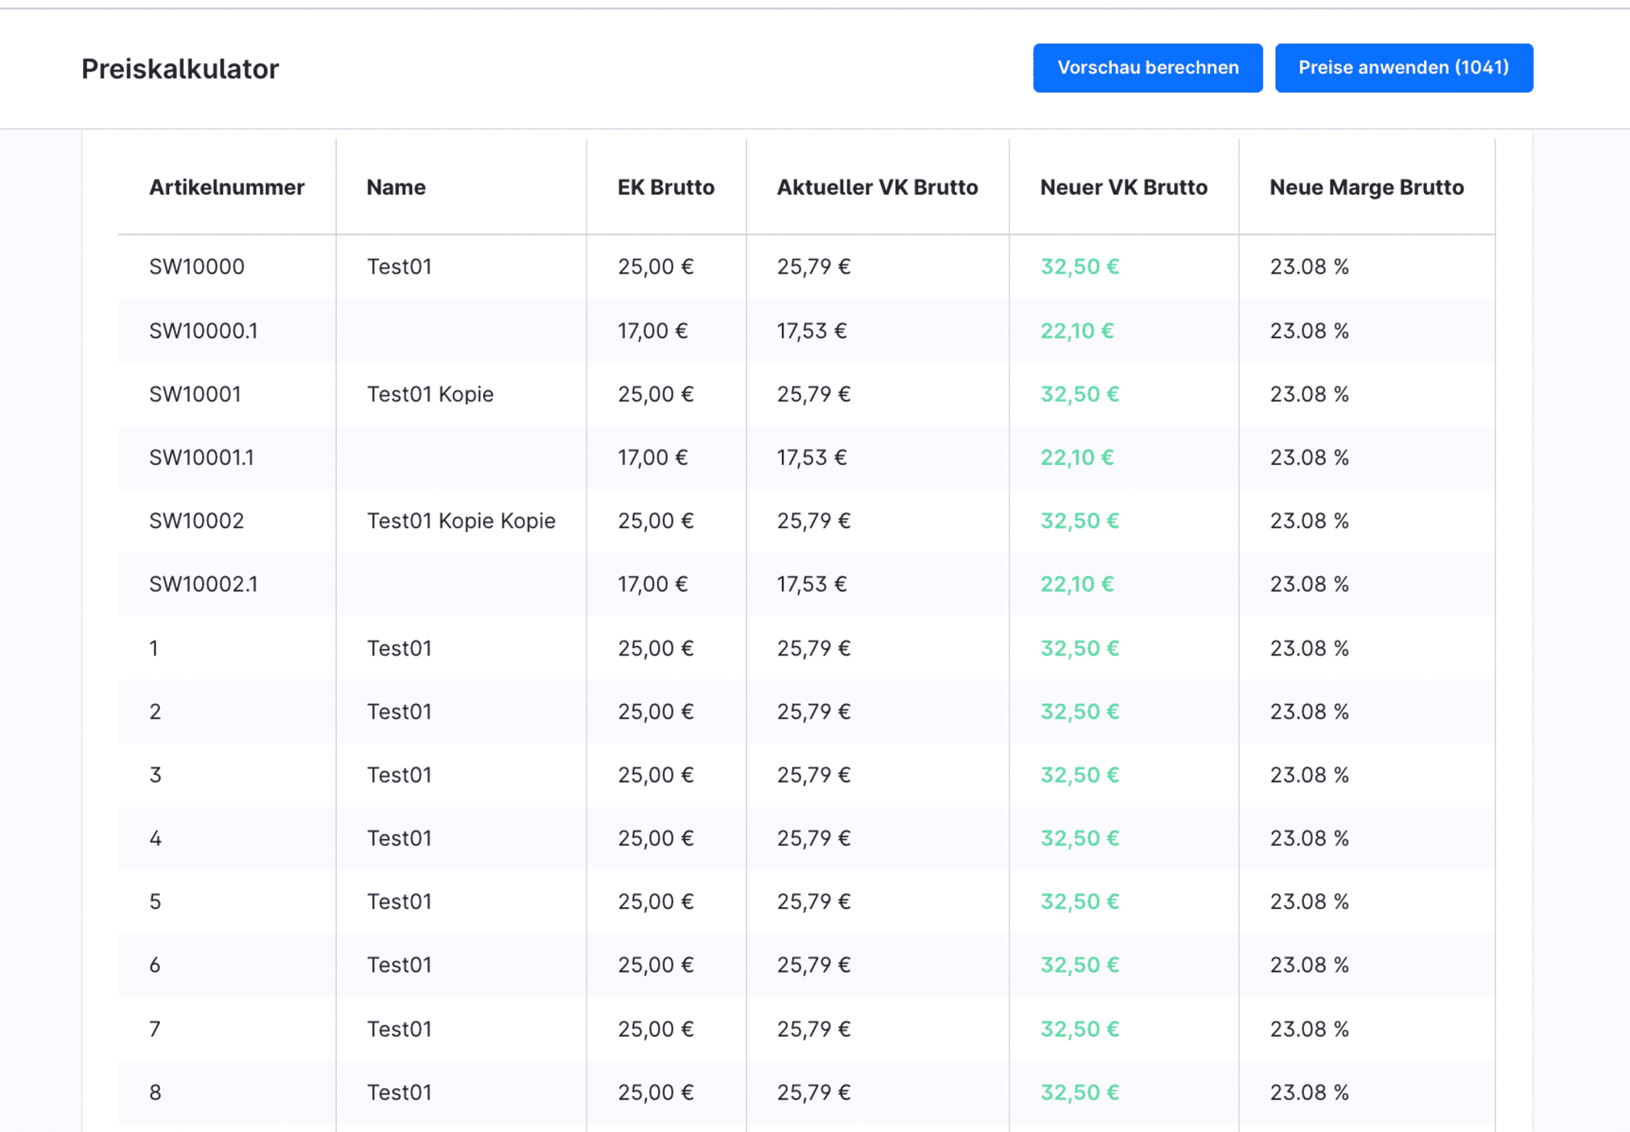This screenshot has width=1630, height=1132.
Task: Select the Preiskalkulator page title
Action: pos(180,69)
